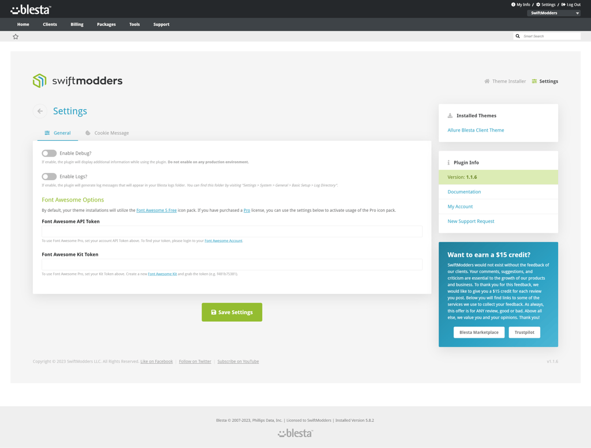The width and height of the screenshot is (591, 448).
Task: Open the Tools menu
Action: pos(134,24)
